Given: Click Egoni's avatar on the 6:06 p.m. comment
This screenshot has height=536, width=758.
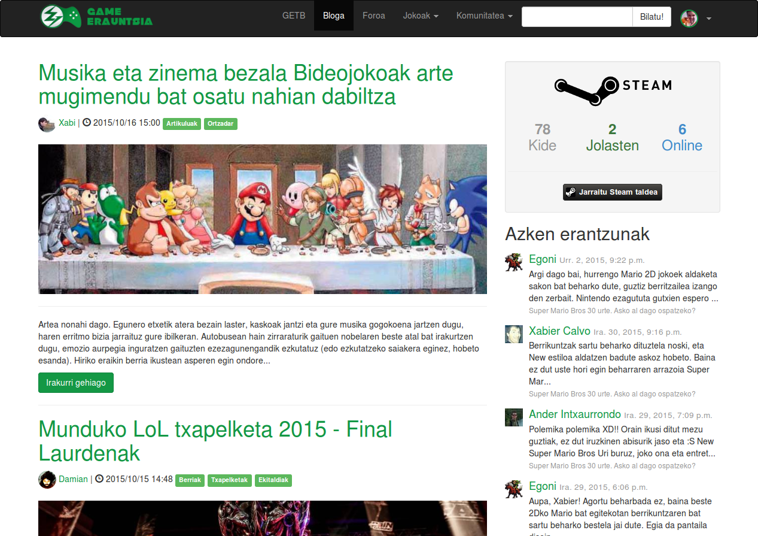Looking at the screenshot, I should (x=513, y=489).
